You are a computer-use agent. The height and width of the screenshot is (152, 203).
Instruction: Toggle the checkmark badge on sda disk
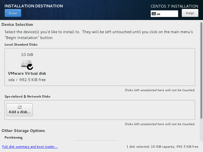coord(30,67)
